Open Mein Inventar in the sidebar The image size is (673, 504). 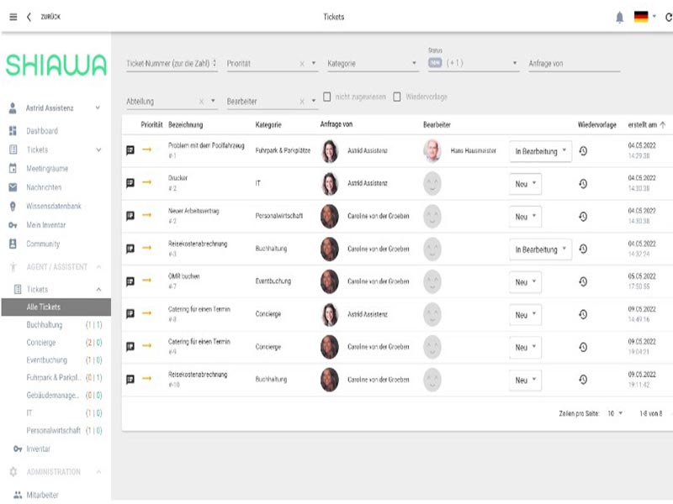46,225
